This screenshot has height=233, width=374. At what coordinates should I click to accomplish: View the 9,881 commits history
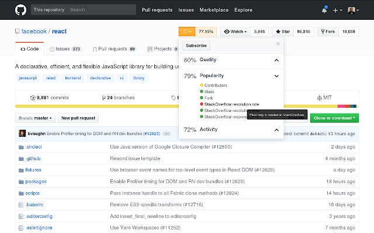(49, 98)
